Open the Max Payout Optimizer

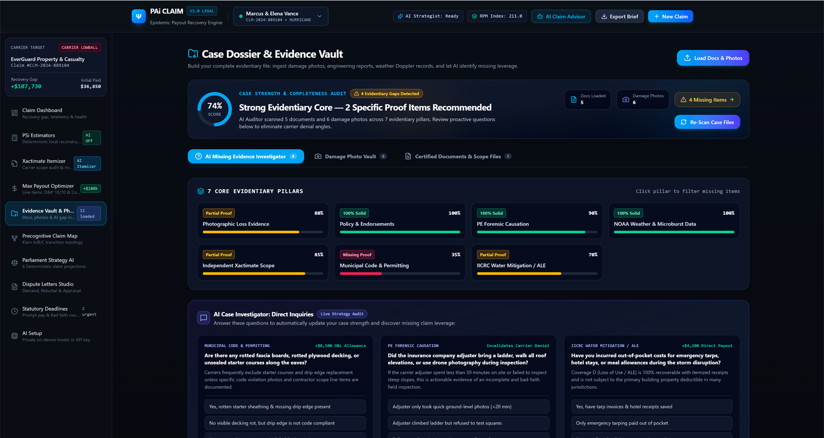(56, 189)
